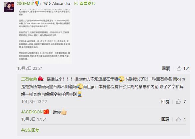Open username JACEKSON profile
The width and height of the screenshot is (195, 139).
(32, 112)
